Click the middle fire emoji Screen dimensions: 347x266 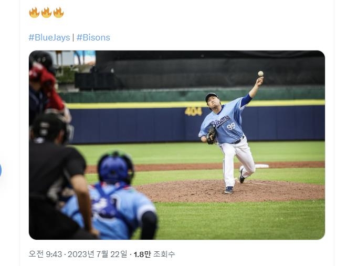pos(47,13)
